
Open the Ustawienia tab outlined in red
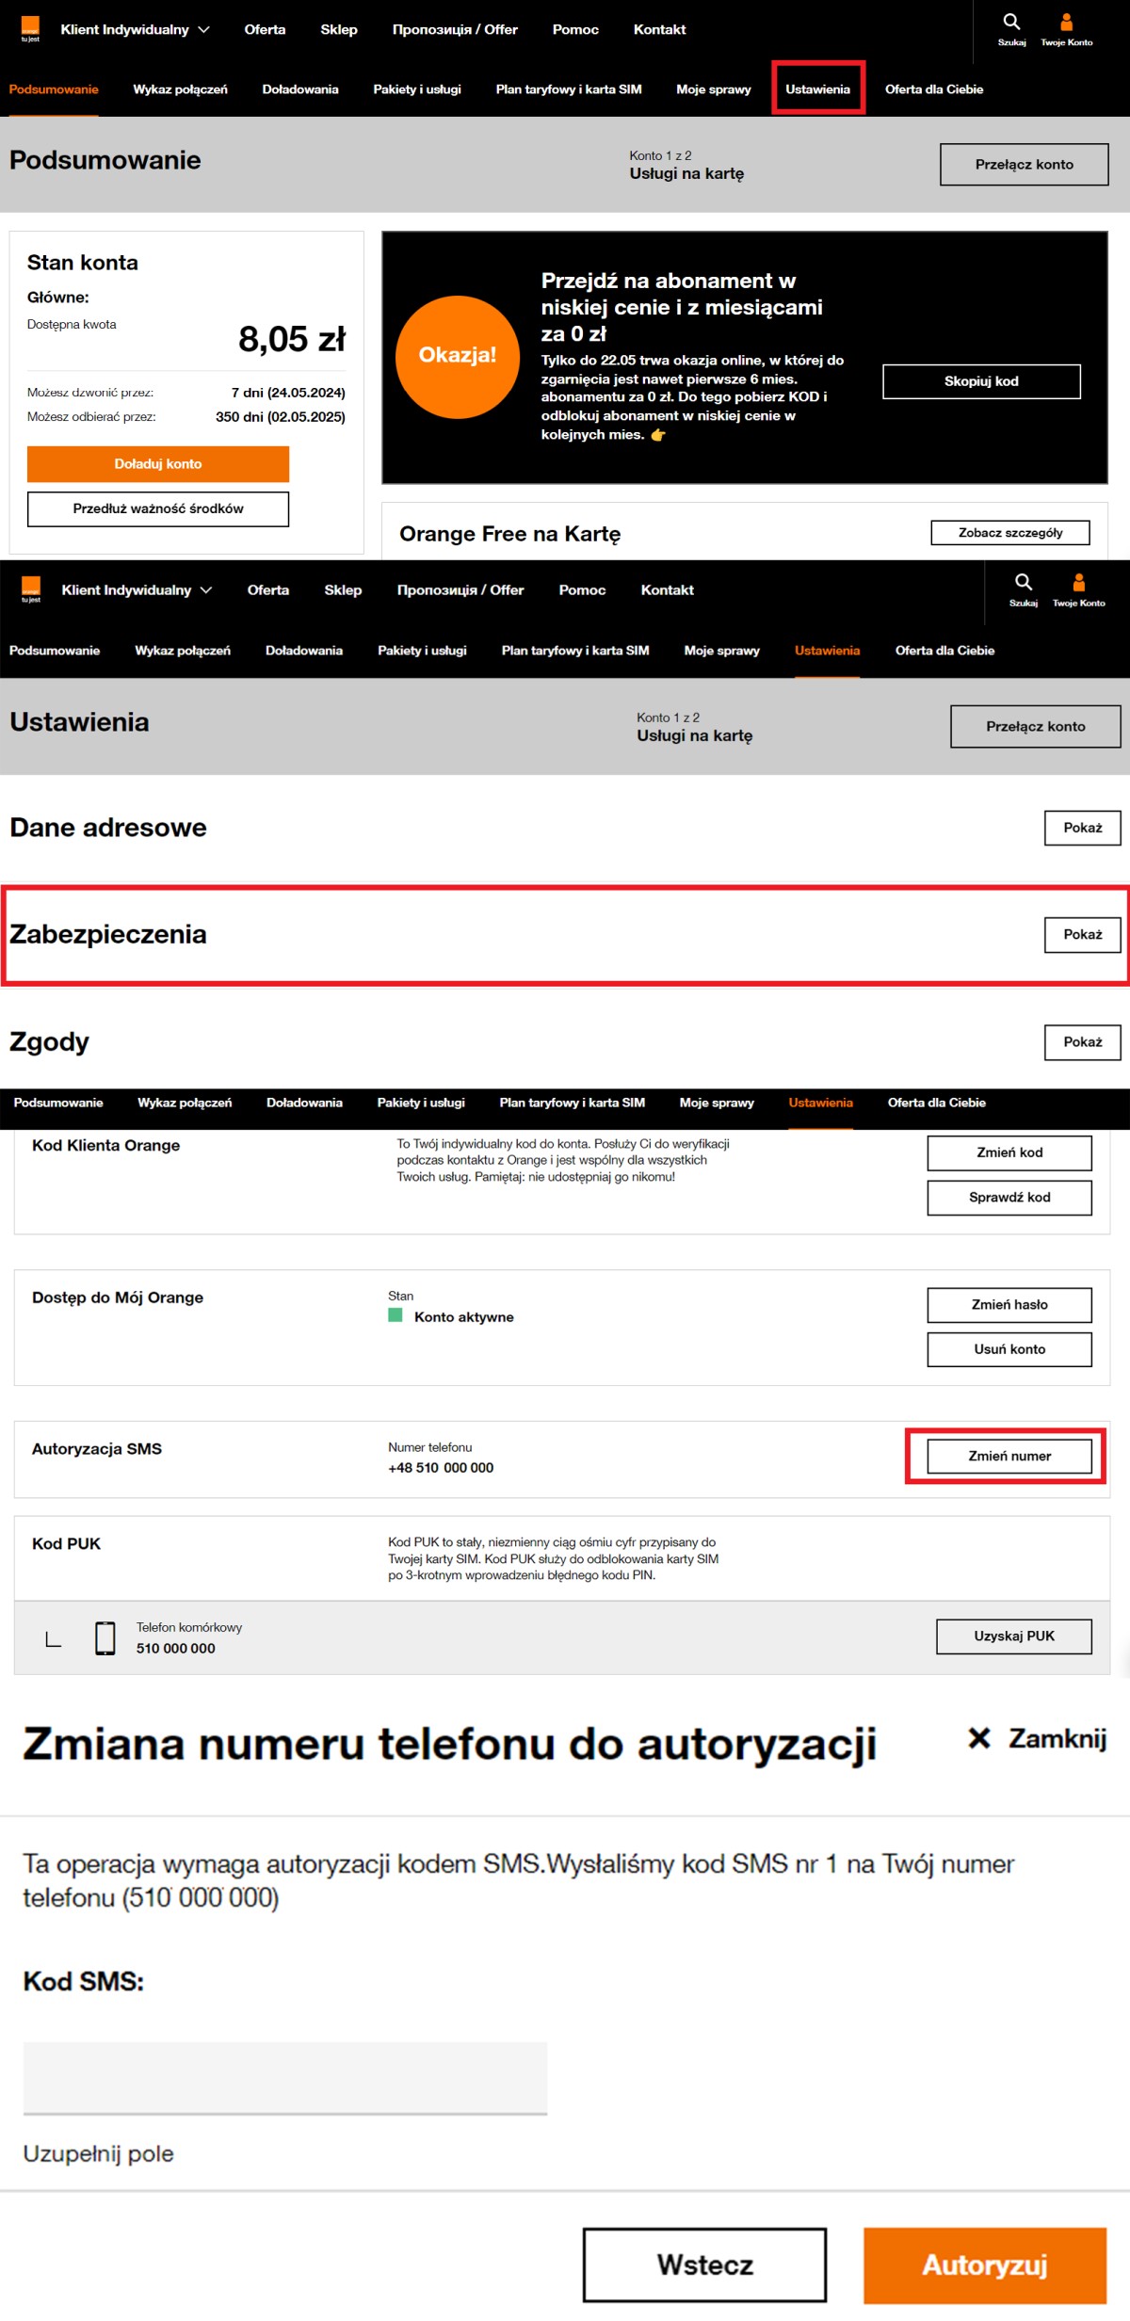817,89
